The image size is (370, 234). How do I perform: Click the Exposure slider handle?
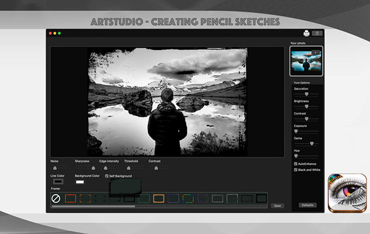click(296, 131)
